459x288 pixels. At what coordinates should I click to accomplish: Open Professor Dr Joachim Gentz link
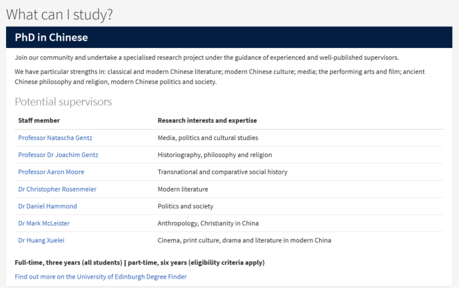pos(58,155)
